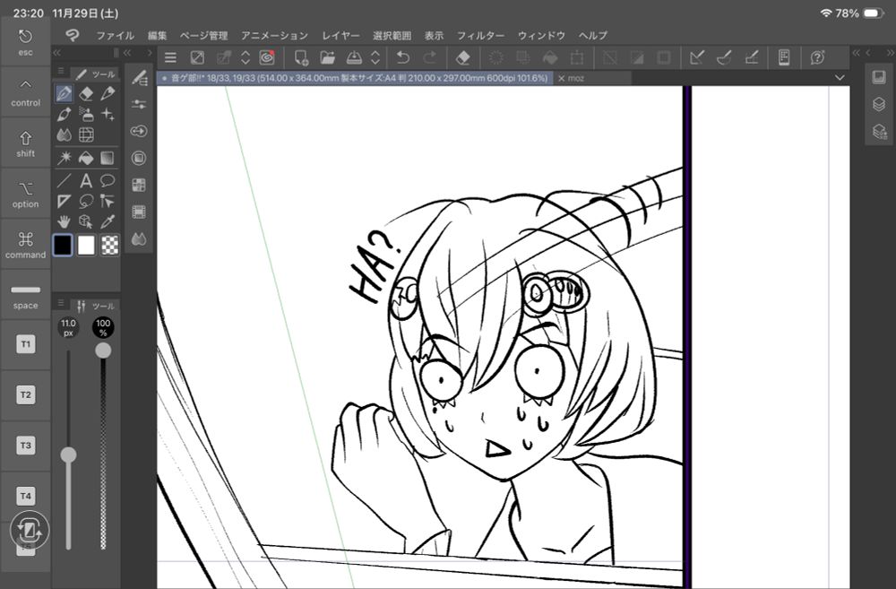Choose the black main color swatch

click(x=63, y=246)
